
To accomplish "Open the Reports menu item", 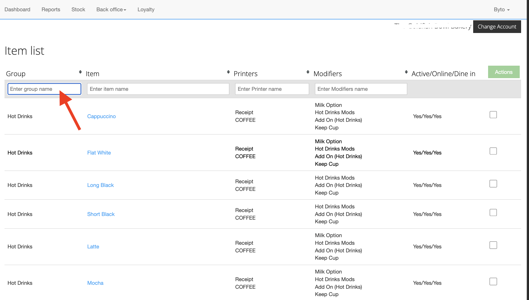I will (51, 10).
